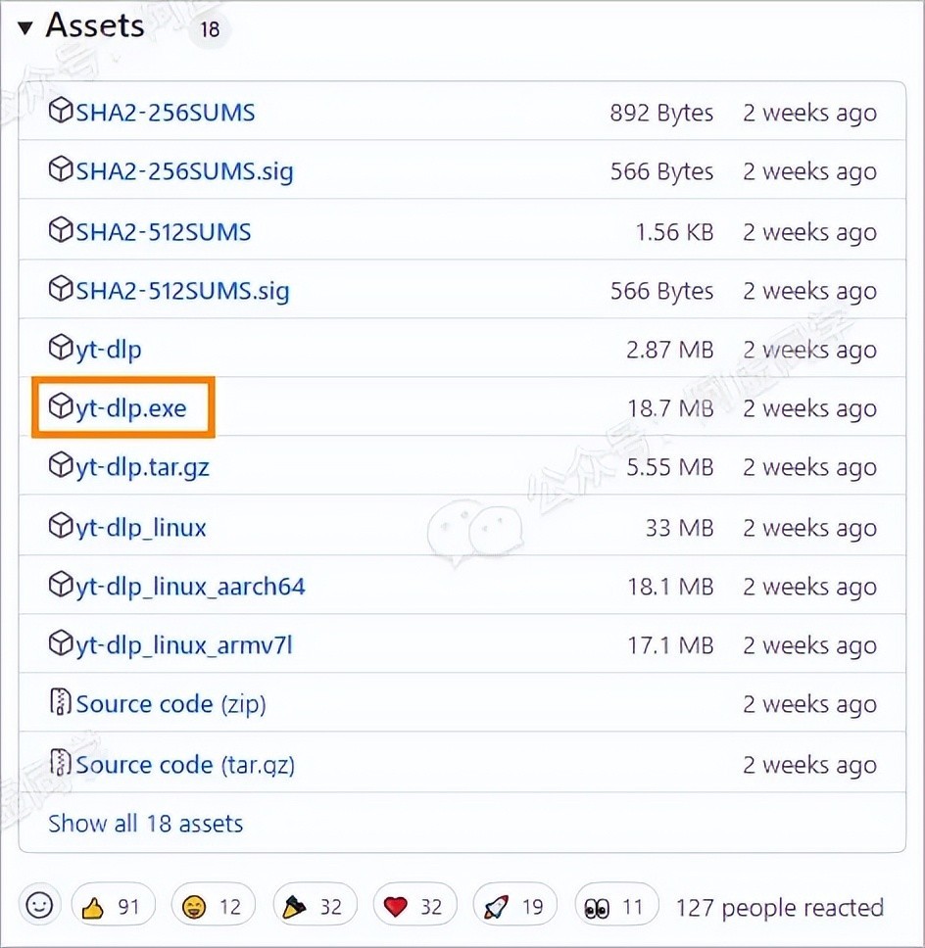
Task: Download yt-dlp_linux_armv7l binary
Action: point(184,645)
